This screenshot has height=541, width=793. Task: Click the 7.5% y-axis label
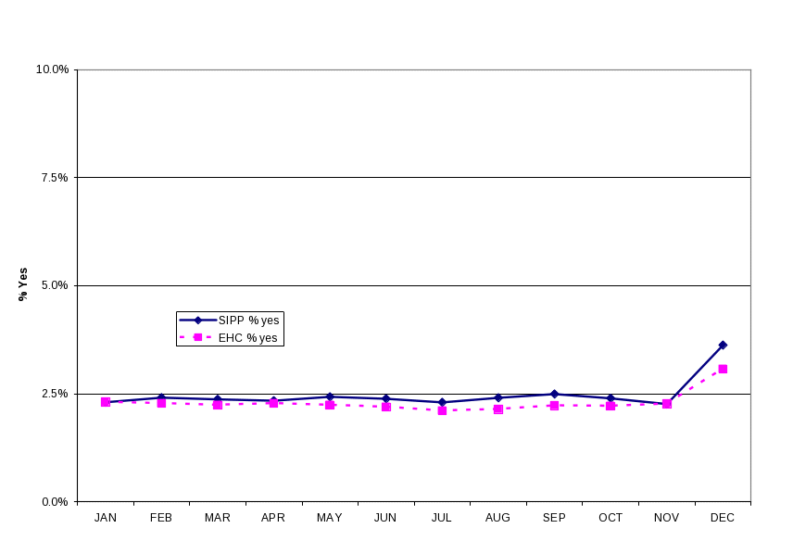55,178
